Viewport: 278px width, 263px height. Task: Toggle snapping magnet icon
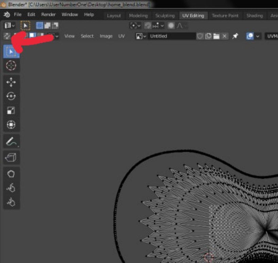pos(148,26)
